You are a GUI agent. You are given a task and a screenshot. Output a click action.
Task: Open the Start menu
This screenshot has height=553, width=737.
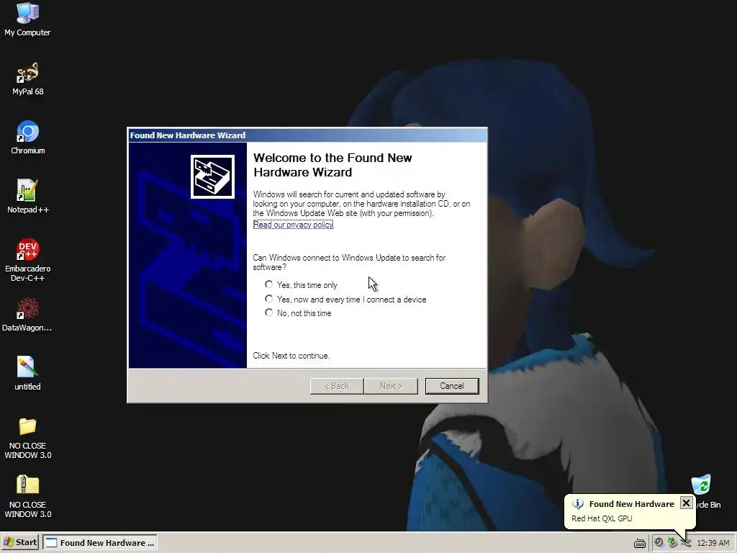pyautogui.click(x=20, y=542)
